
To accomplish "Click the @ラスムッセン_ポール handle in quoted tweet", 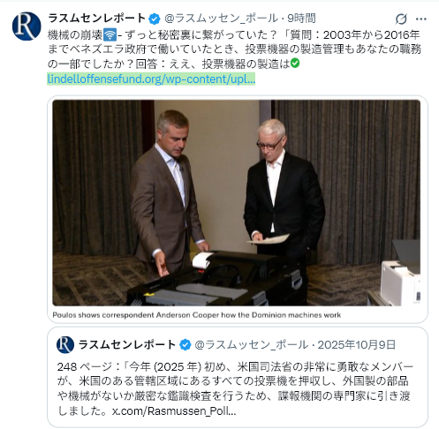I will [252, 344].
